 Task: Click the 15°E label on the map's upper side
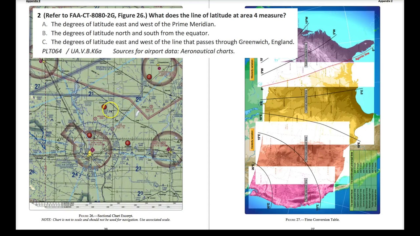[259, 137]
